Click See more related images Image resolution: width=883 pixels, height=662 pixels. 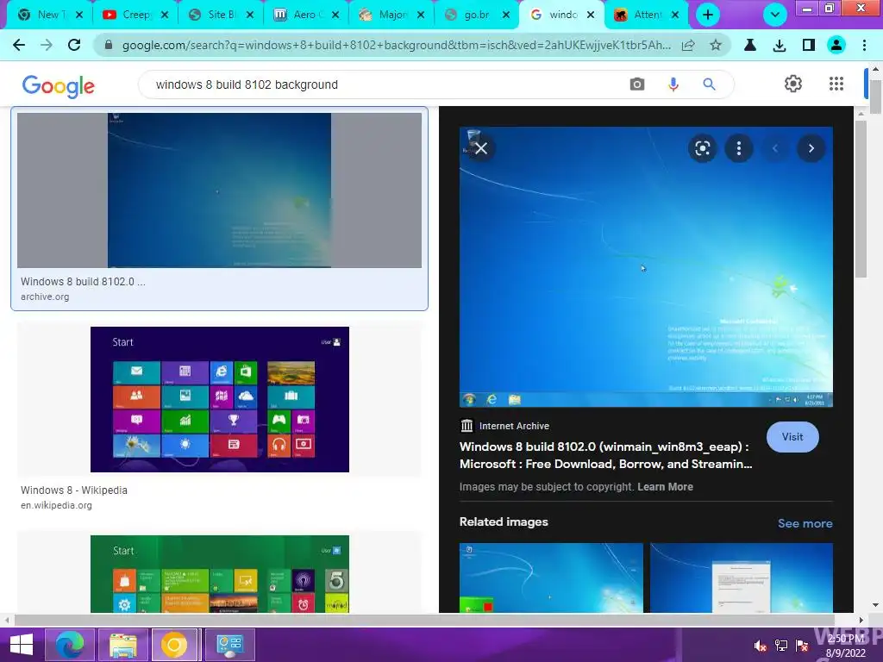coord(805,523)
